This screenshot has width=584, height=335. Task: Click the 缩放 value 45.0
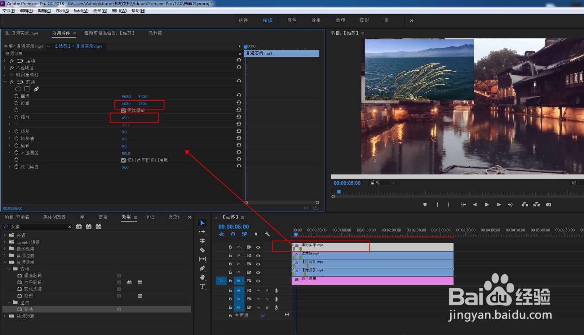(x=125, y=118)
